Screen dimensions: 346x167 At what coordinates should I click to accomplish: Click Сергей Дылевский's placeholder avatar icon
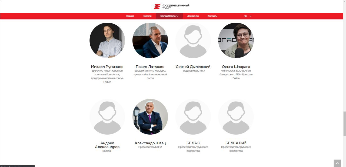[x=193, y=40]
